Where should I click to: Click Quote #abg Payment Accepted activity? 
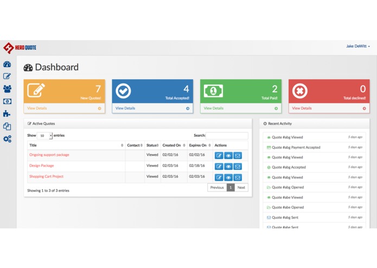click(314, 148)
